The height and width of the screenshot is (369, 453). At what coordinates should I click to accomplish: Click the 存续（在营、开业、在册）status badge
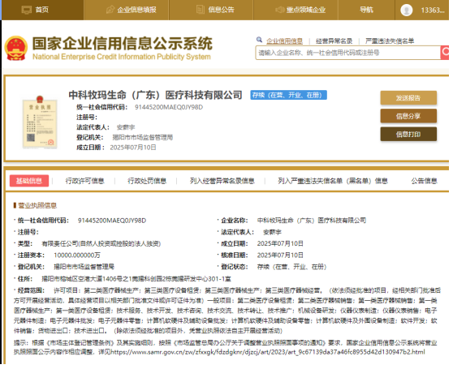(x=288, y=95)
